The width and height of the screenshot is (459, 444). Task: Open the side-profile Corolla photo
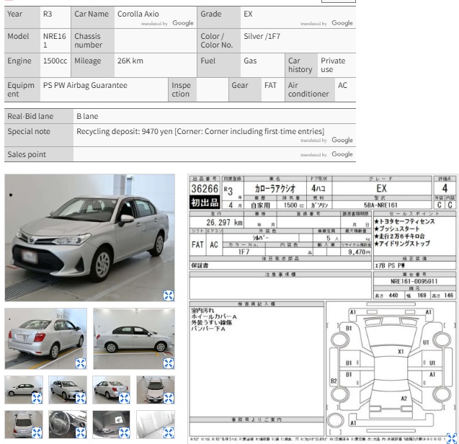[134, 338]
